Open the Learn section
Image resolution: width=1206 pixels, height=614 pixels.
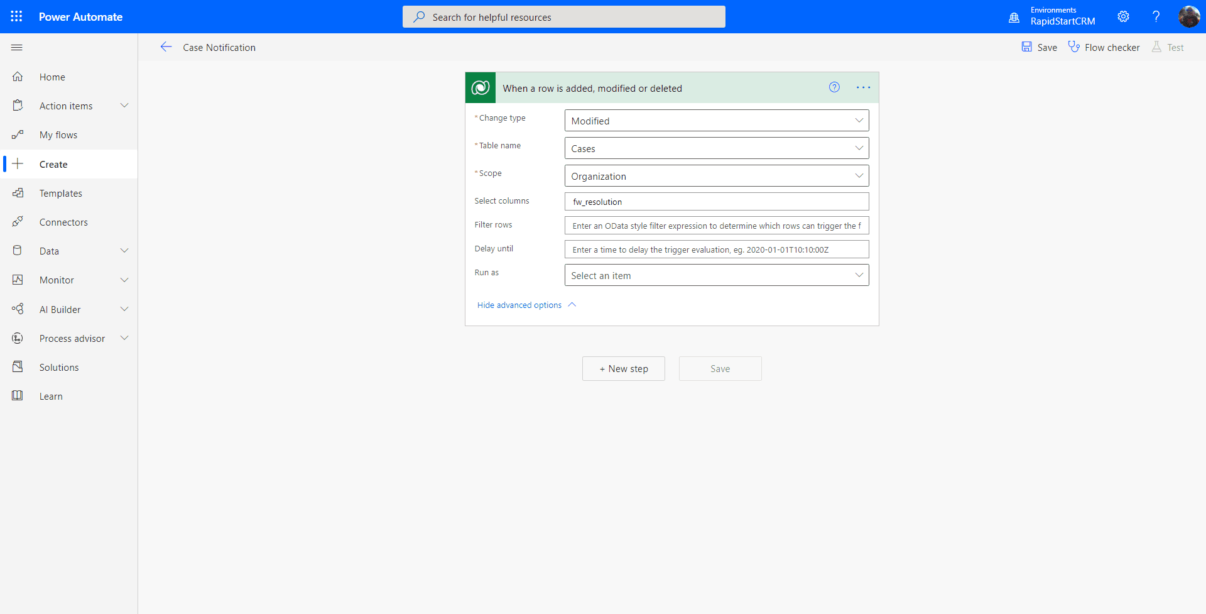pos(50,396)
